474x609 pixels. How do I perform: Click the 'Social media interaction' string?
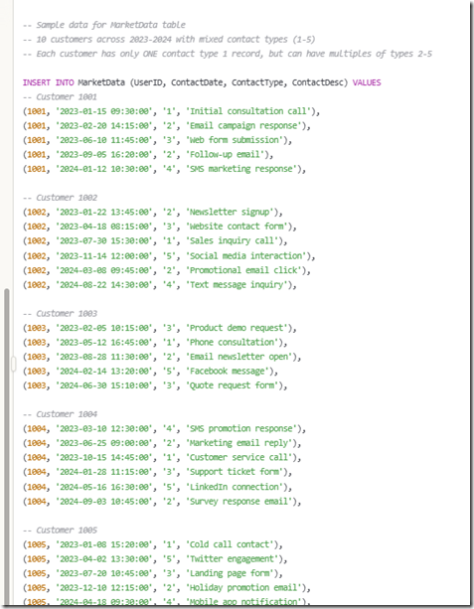(246, 255)
